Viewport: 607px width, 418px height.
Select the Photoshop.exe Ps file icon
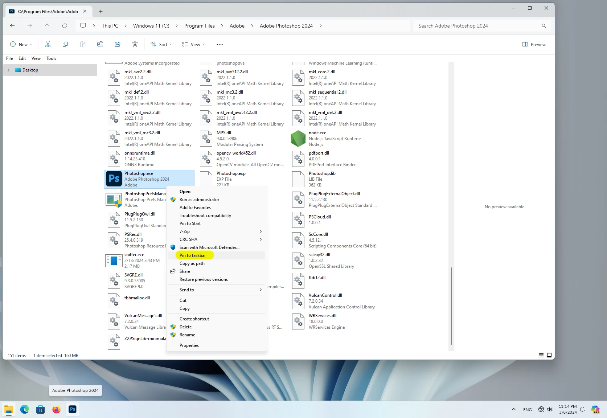point(114,179)
